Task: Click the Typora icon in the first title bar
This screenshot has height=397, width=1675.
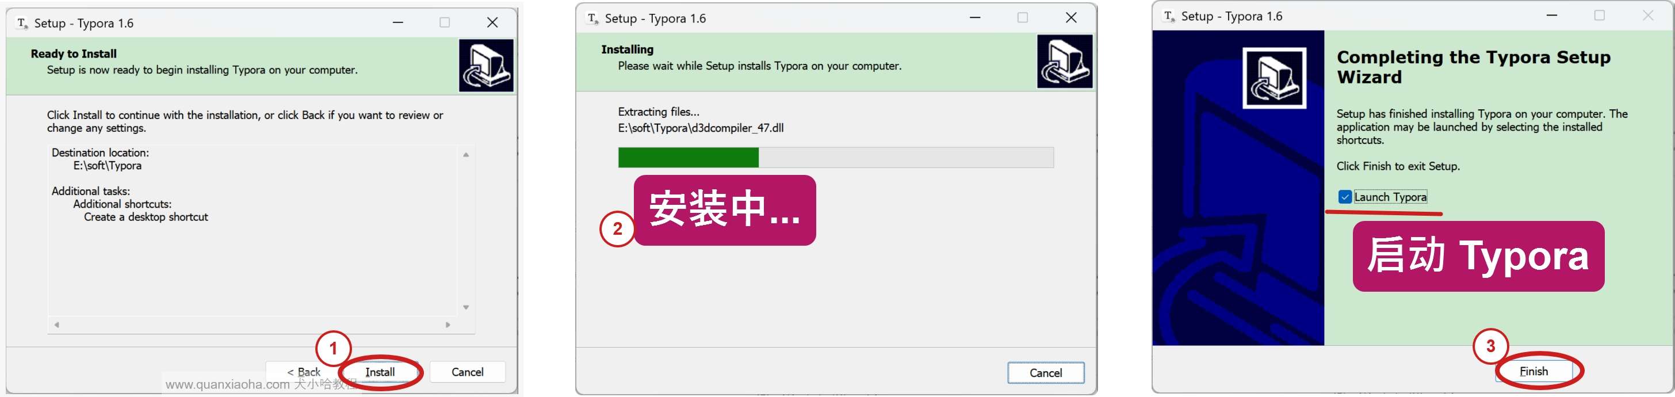Action: point(22,24)
